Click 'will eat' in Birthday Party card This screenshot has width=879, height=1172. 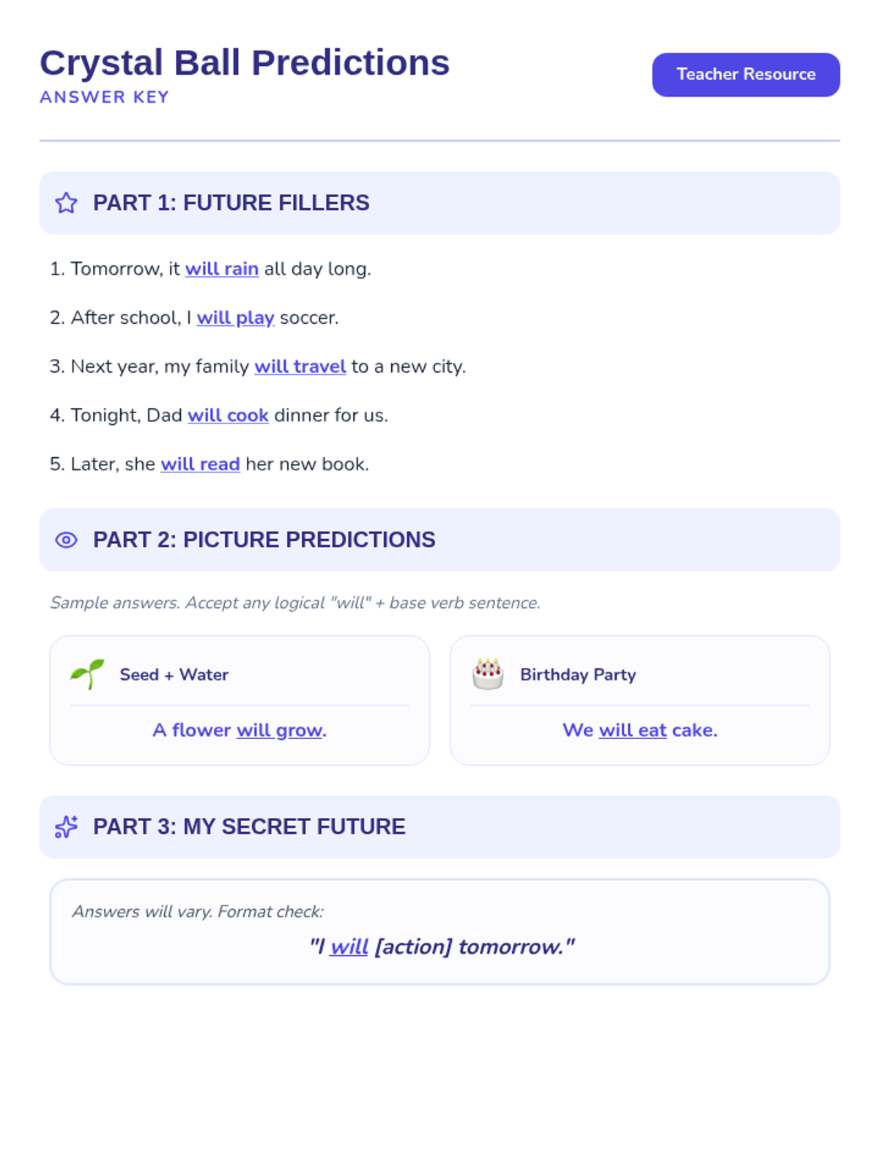click(x=632, y=730)
